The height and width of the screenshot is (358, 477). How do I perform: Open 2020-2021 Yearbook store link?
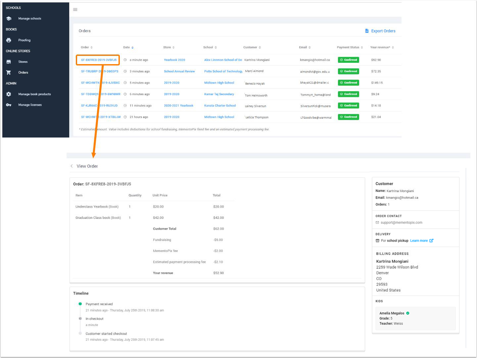point(178,105)
